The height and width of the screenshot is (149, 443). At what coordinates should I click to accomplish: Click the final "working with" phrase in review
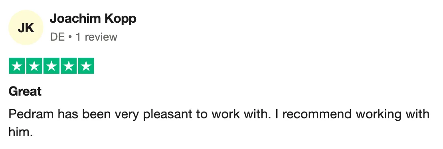393,115
